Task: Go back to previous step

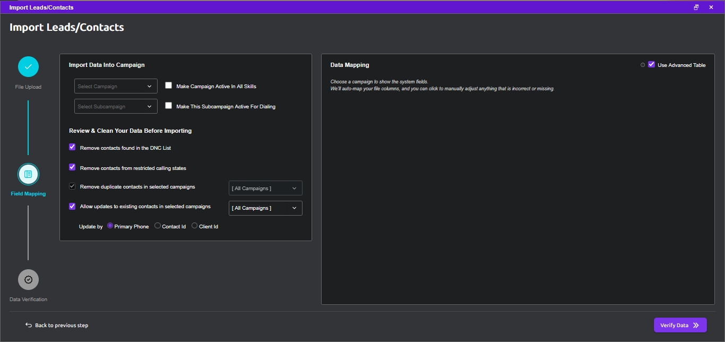Action: pos(57,325)
